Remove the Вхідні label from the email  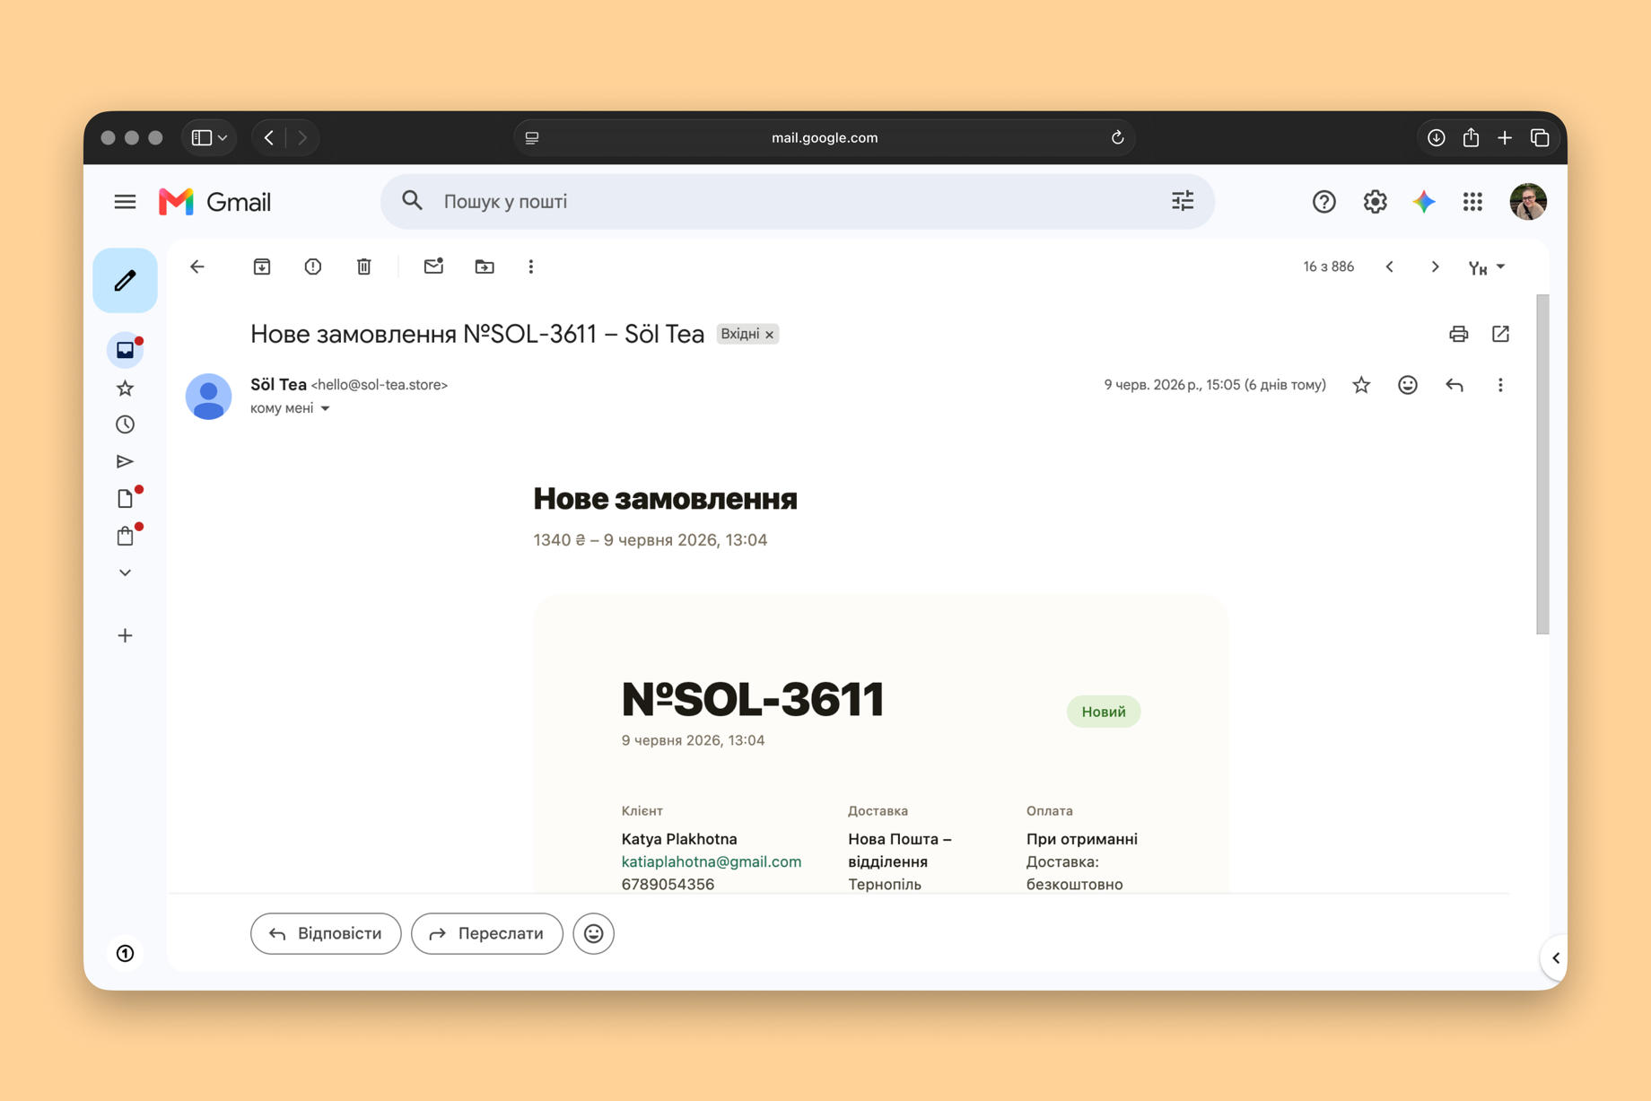point(769,335)
